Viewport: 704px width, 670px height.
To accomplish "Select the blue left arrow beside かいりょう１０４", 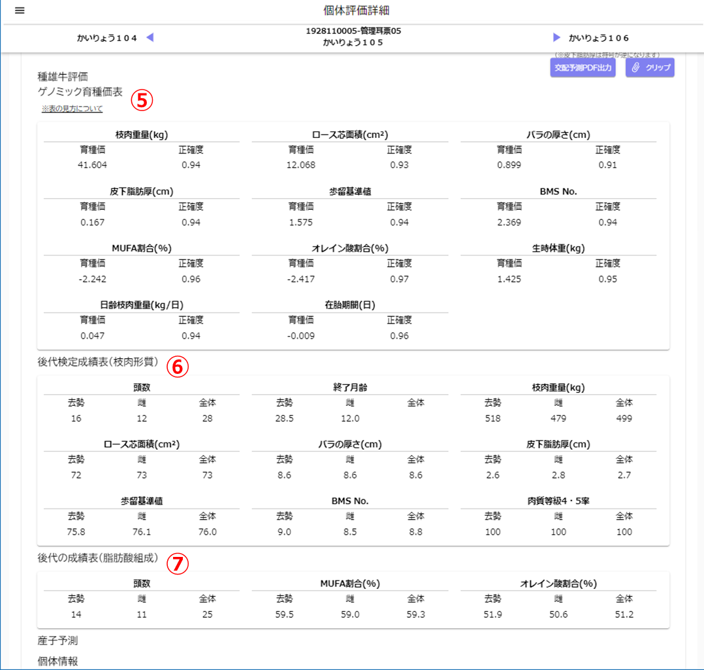I will [x=150, y=37].
